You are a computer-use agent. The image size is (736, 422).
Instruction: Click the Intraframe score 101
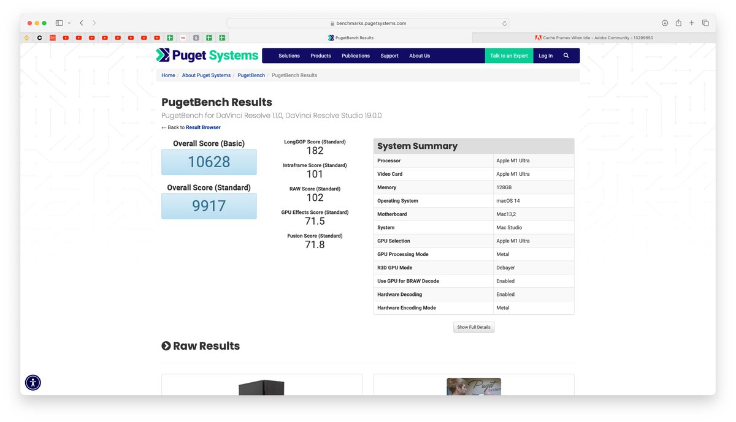315,174
